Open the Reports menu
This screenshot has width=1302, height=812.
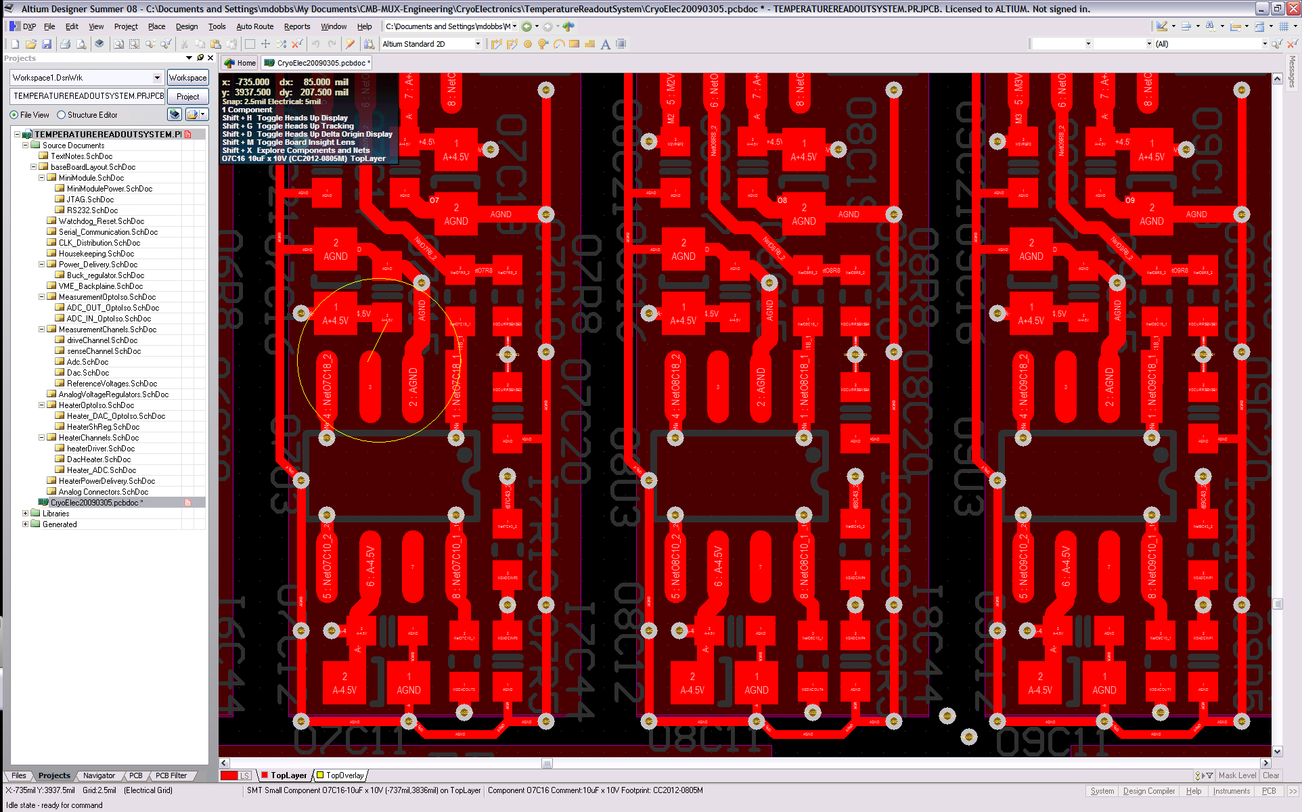coord(297,26)
